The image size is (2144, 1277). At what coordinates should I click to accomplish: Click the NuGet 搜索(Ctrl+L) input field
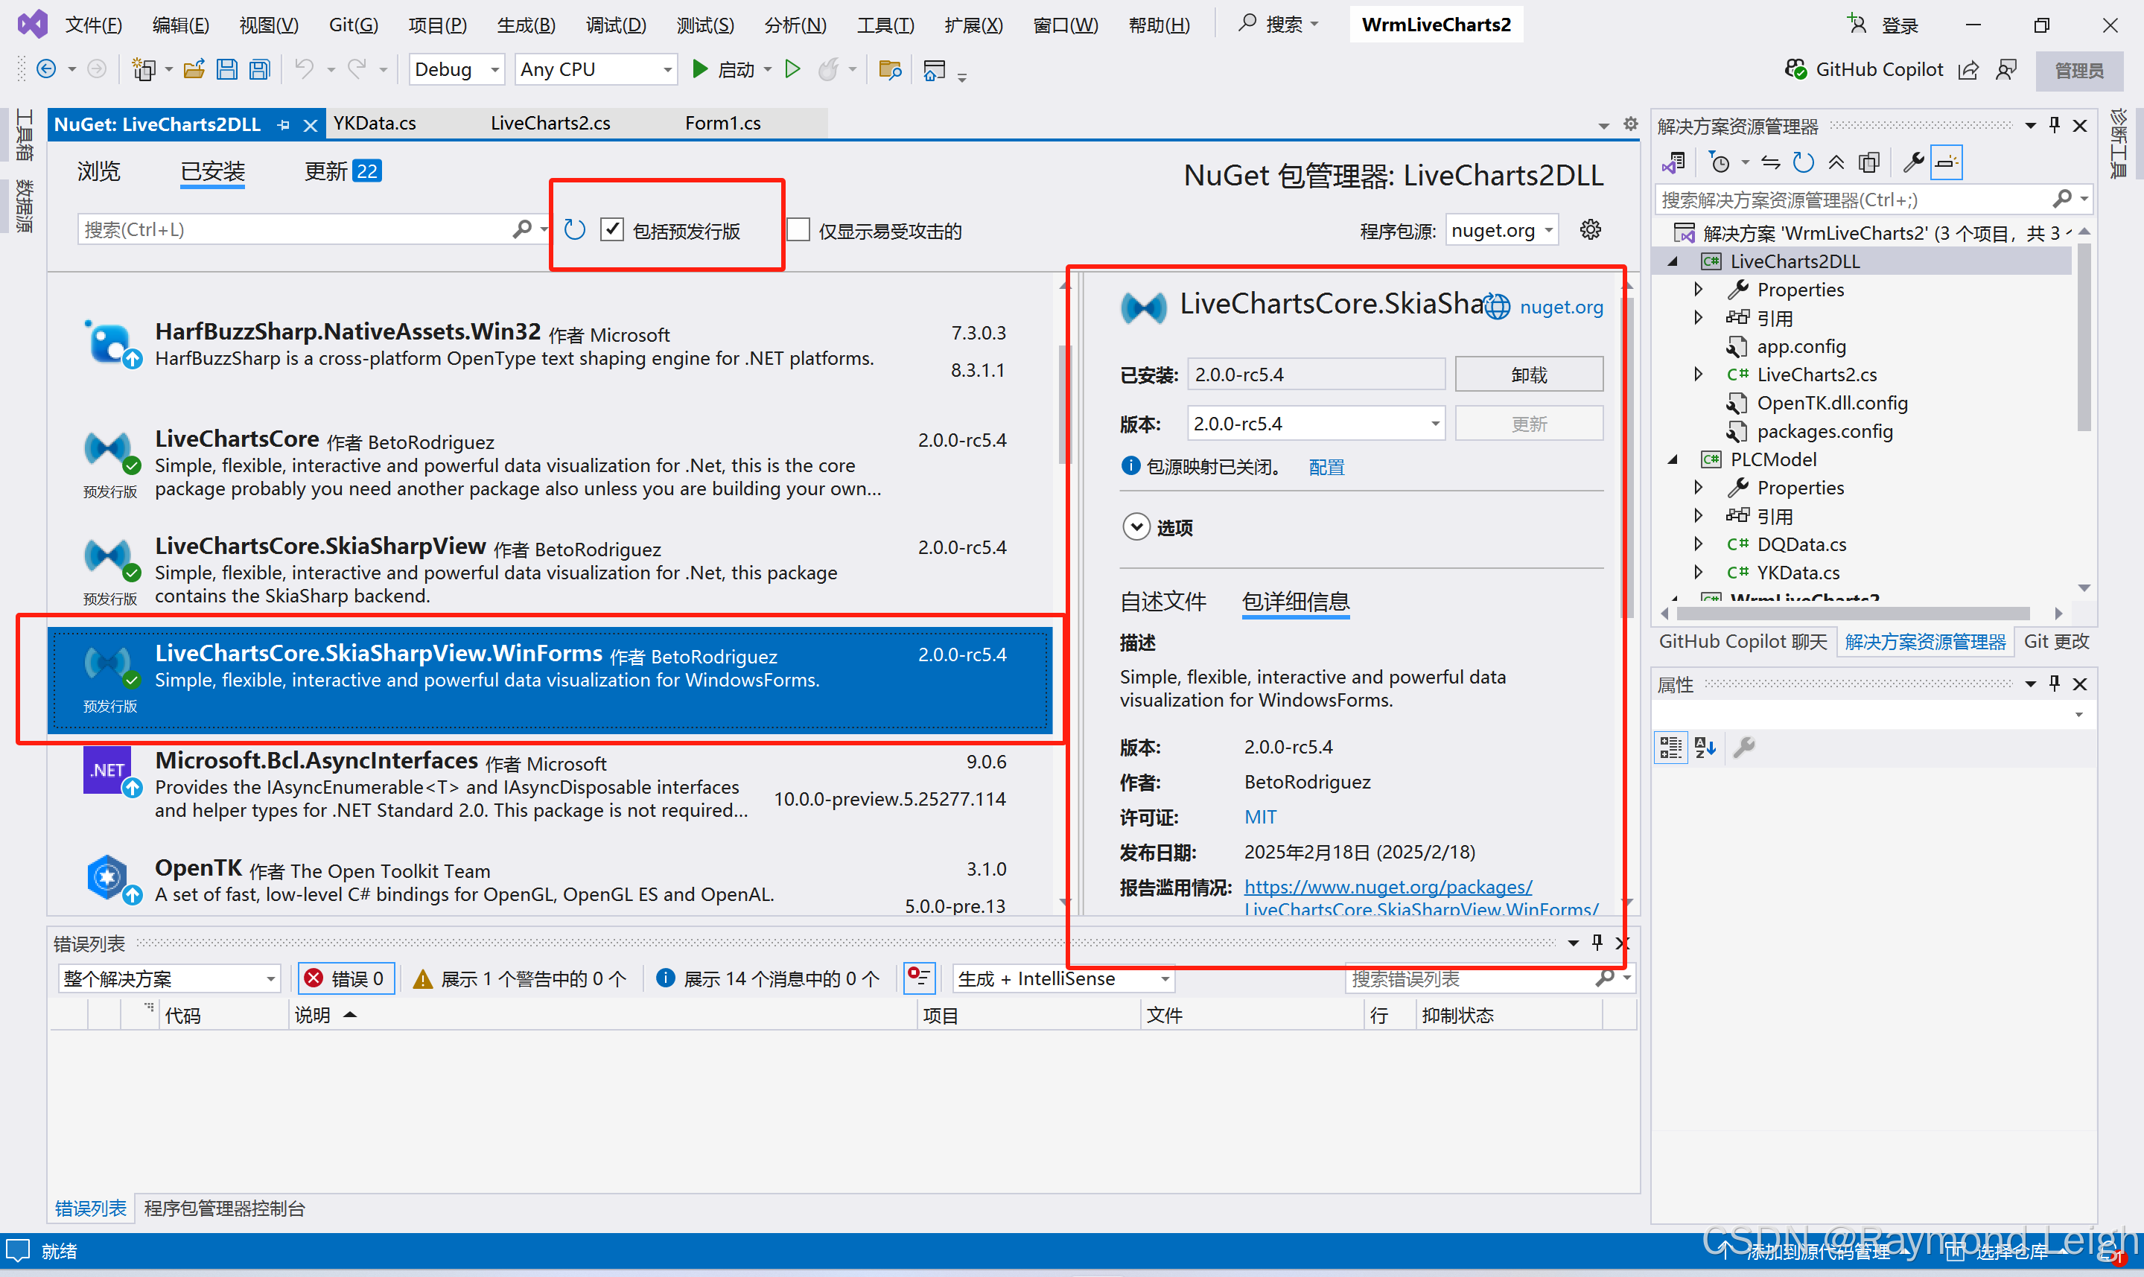[x=296, y=230]
